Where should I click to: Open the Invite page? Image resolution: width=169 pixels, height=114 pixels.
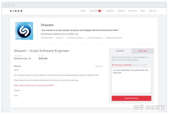[x=142, y=11]
